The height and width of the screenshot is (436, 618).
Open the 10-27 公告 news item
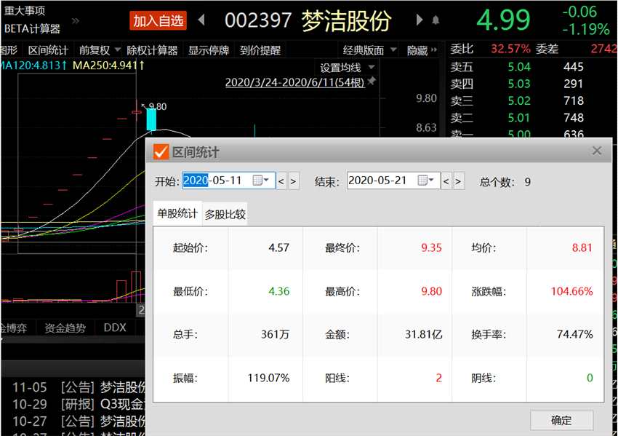pos(79,421)
